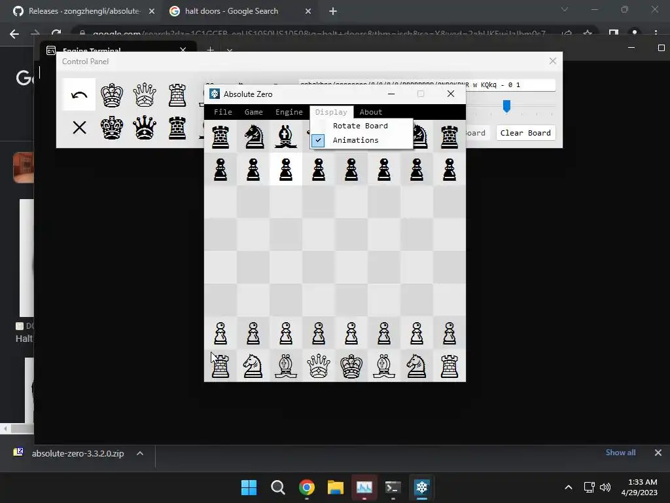Open the Windows Start menu
Image resolution: width=670 pixels, height=503 pixels.
coord(249,487)
